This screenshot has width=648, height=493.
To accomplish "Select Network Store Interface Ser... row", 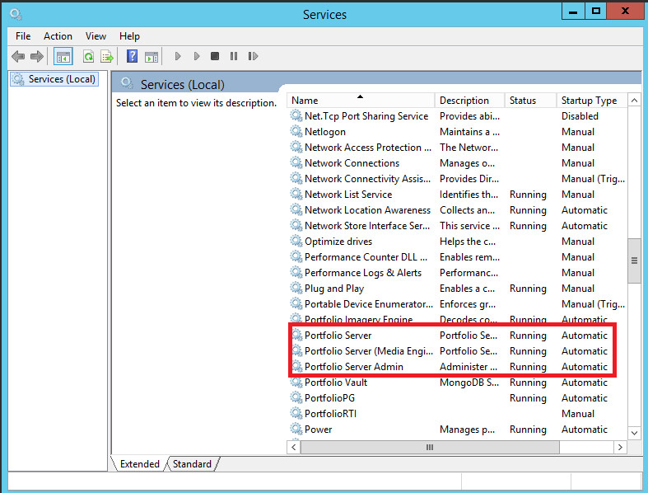I will click(458, 226).
